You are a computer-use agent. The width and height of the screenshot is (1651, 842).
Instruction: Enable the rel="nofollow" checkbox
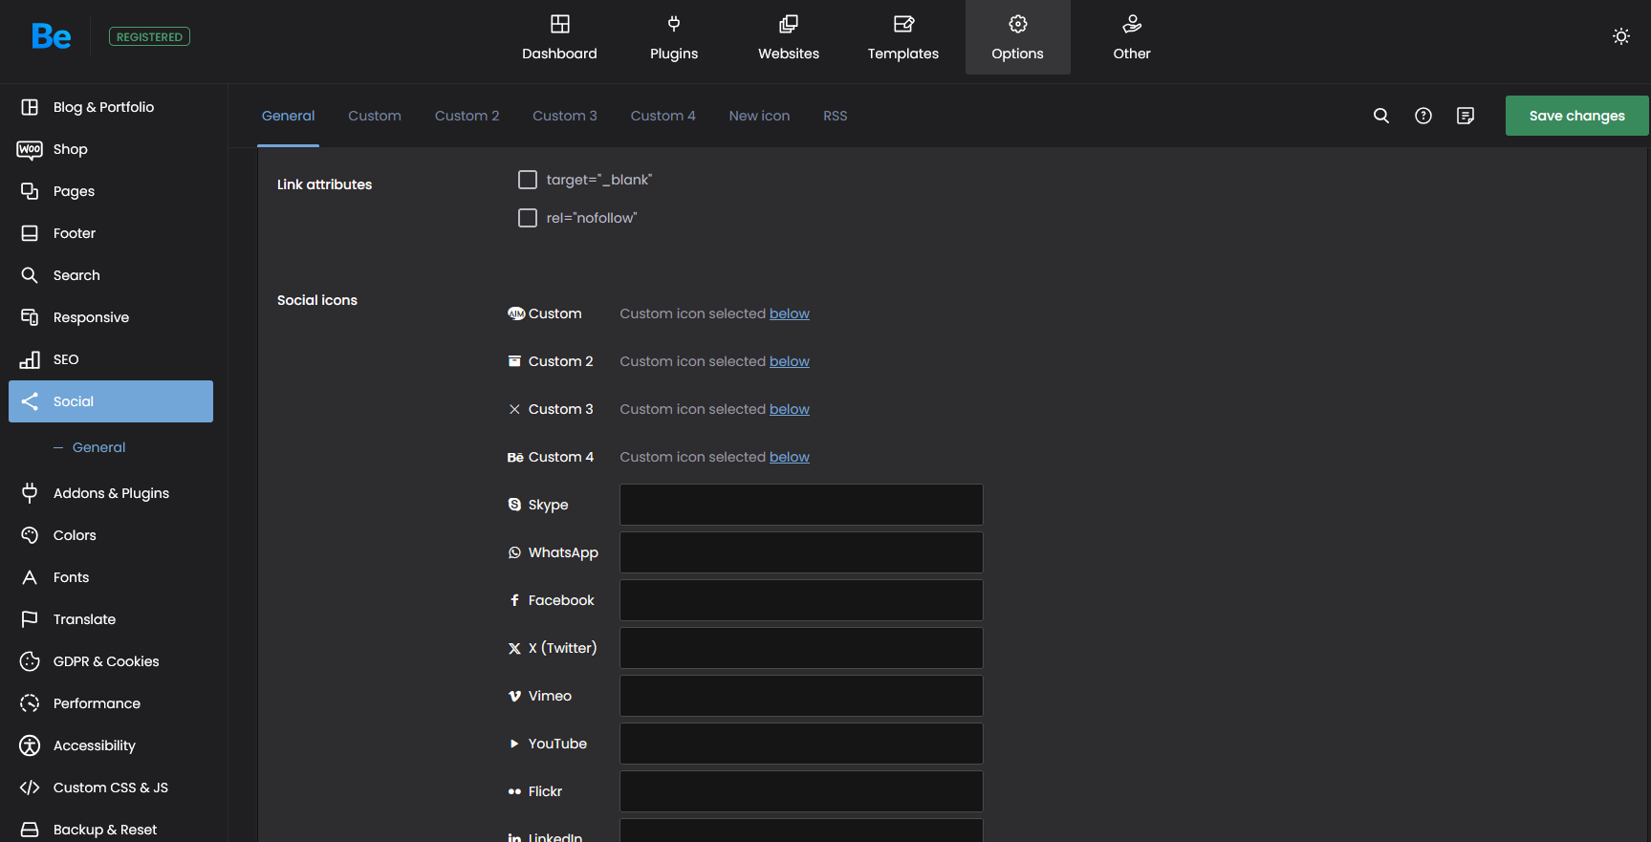click(x=528, y=218)
